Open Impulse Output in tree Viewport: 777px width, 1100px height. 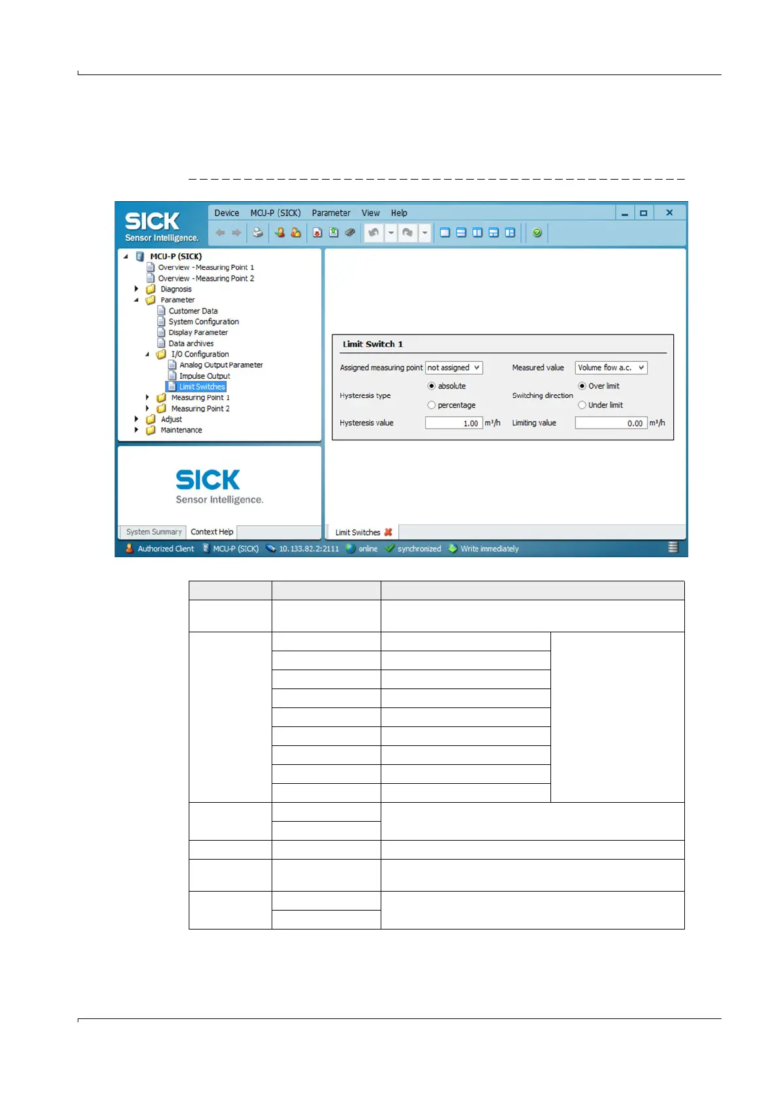(x=204, y=376)
